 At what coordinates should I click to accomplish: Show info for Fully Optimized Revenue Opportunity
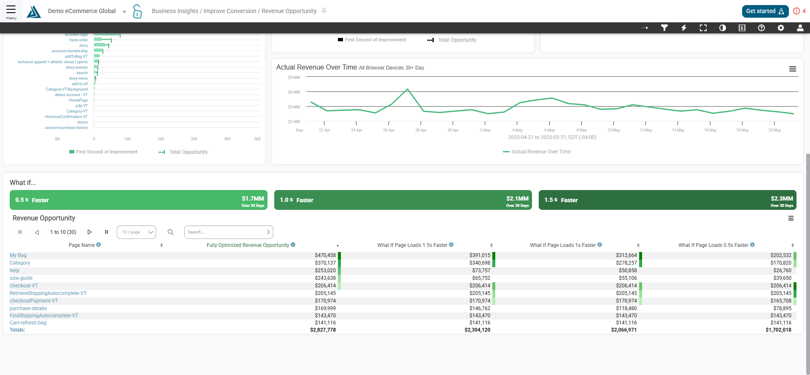(x=293, y=245)
